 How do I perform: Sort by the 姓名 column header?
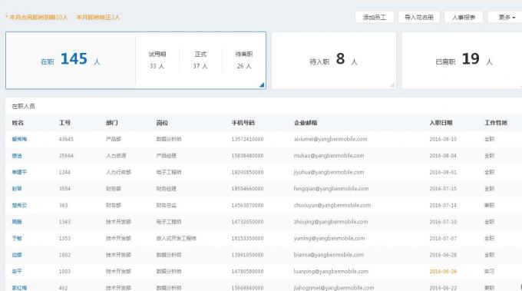click(x=18, y=123)
